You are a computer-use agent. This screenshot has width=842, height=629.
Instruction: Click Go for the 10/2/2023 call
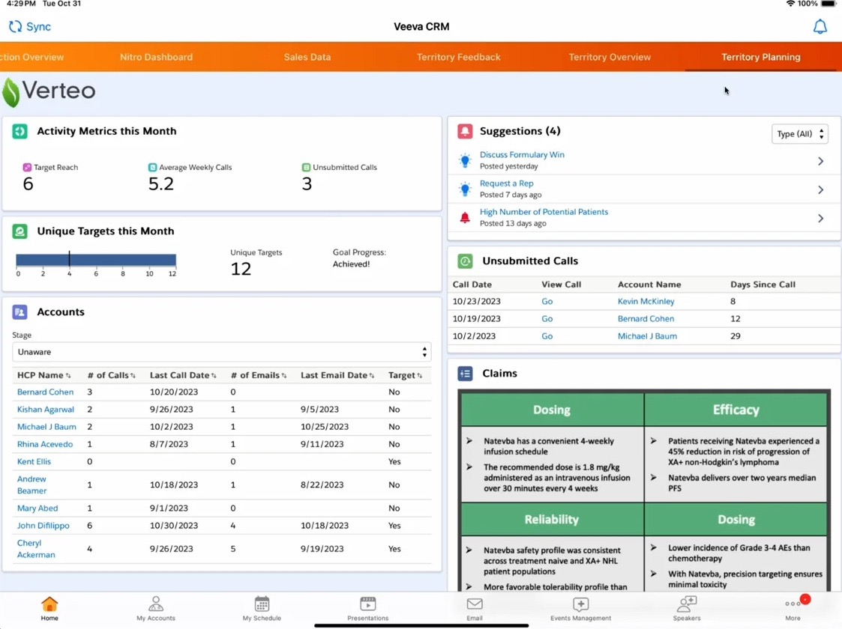click(547, 336)
